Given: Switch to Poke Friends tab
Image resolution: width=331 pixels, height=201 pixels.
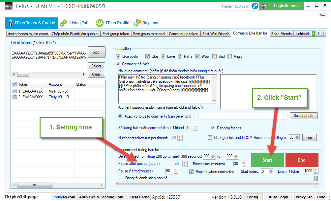Looking at the screenshot, I should pos(282,33).
